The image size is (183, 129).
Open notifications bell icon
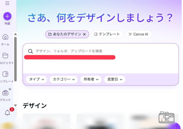(x=7, y=113)
